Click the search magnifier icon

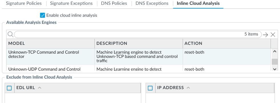pos(11,34)
